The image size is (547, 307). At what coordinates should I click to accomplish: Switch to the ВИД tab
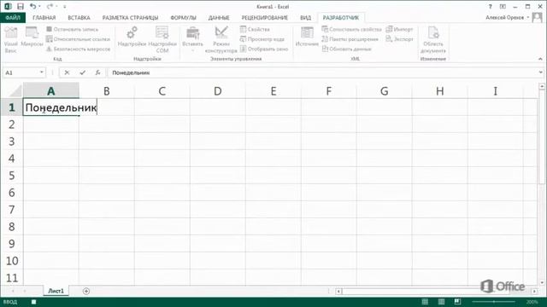[x=305, y=17]
